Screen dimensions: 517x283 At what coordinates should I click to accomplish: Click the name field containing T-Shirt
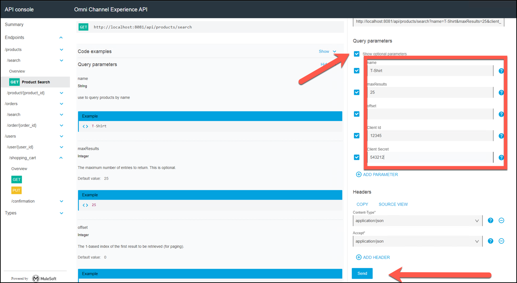click(x=430, y=71)
